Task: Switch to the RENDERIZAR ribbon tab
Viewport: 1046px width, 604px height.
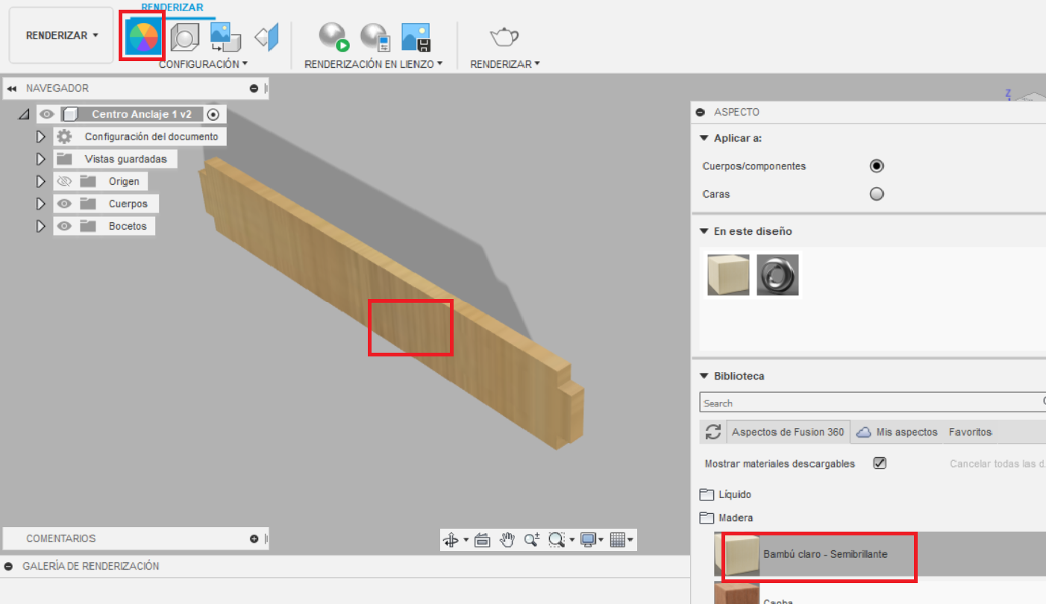Action: [x=172, y=7]
